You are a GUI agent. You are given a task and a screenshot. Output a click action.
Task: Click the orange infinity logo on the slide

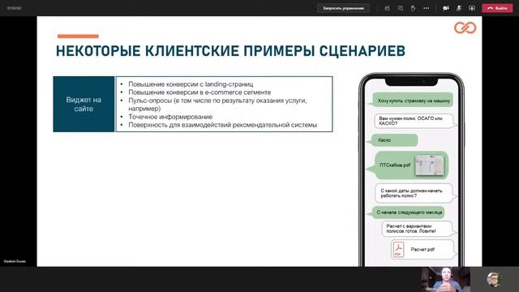465,28
